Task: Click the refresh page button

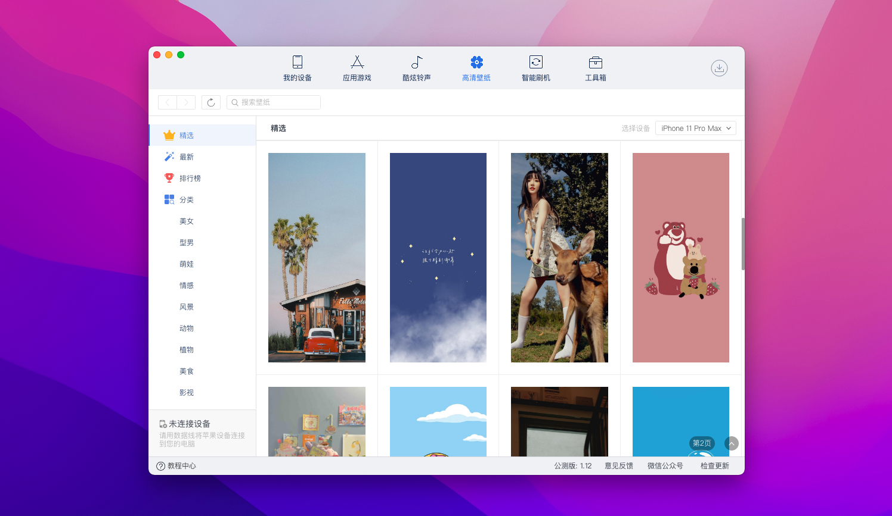Action: (211, 102)
